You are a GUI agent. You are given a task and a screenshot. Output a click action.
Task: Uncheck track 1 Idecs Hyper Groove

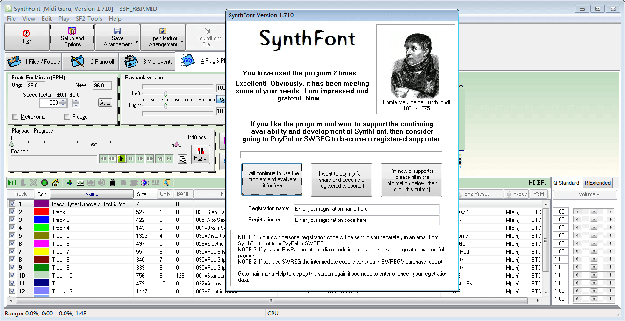pos(12,202)
